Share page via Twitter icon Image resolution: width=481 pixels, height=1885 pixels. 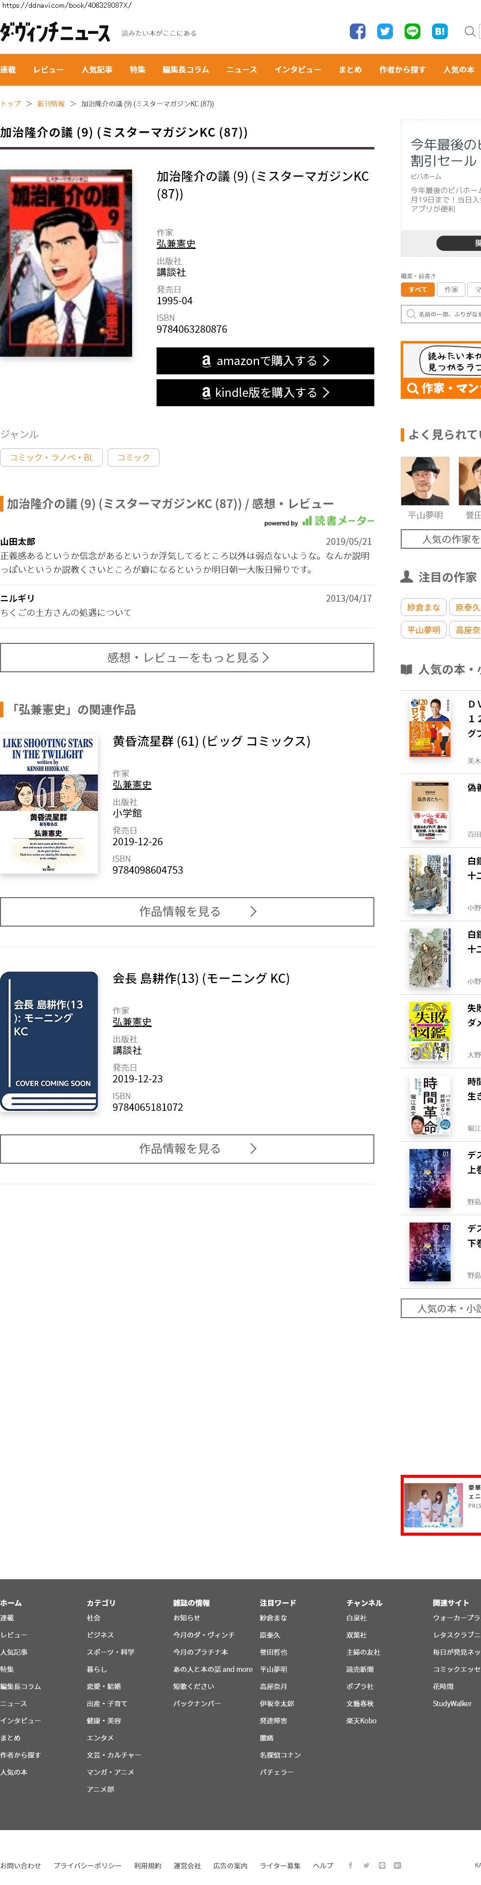[x=385, y=31]
